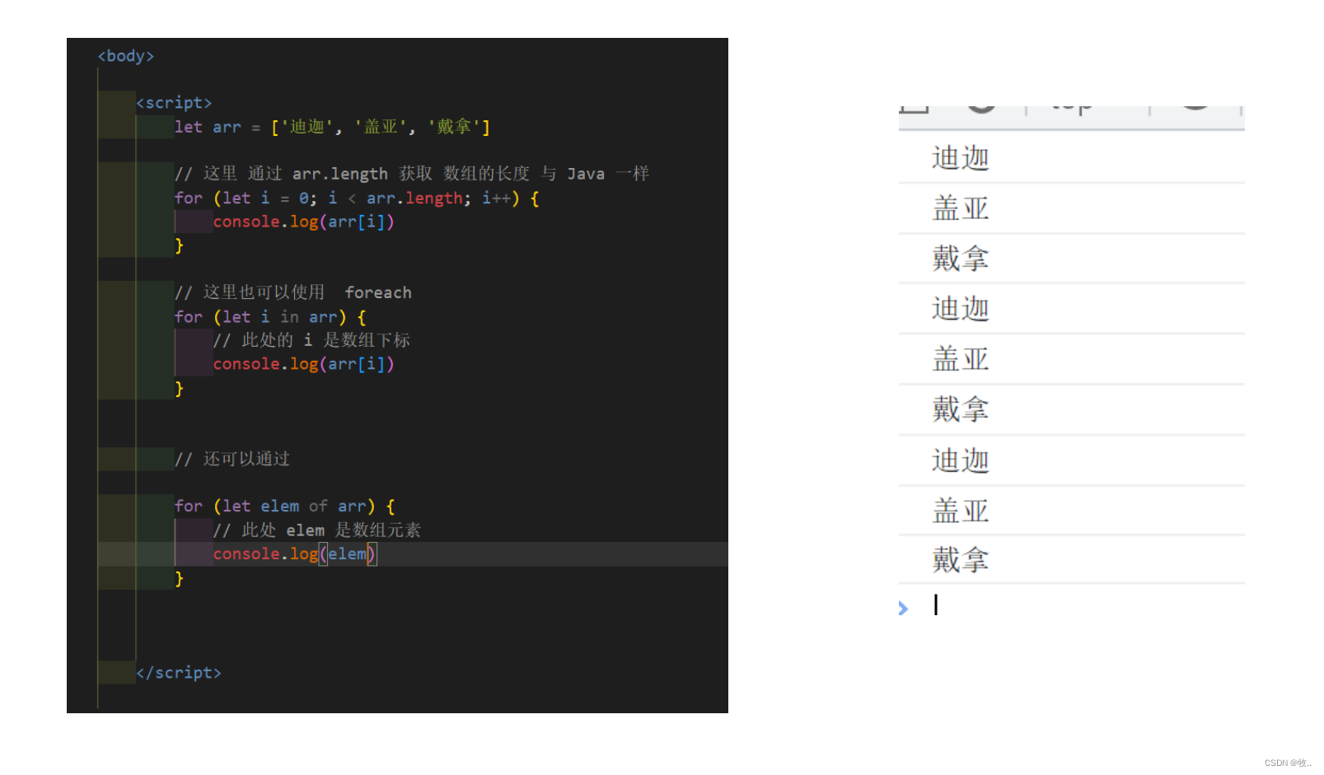Click the '盖亚' string in the array literal
This screenshot has height=775, width=1324.
pos(381,127)
